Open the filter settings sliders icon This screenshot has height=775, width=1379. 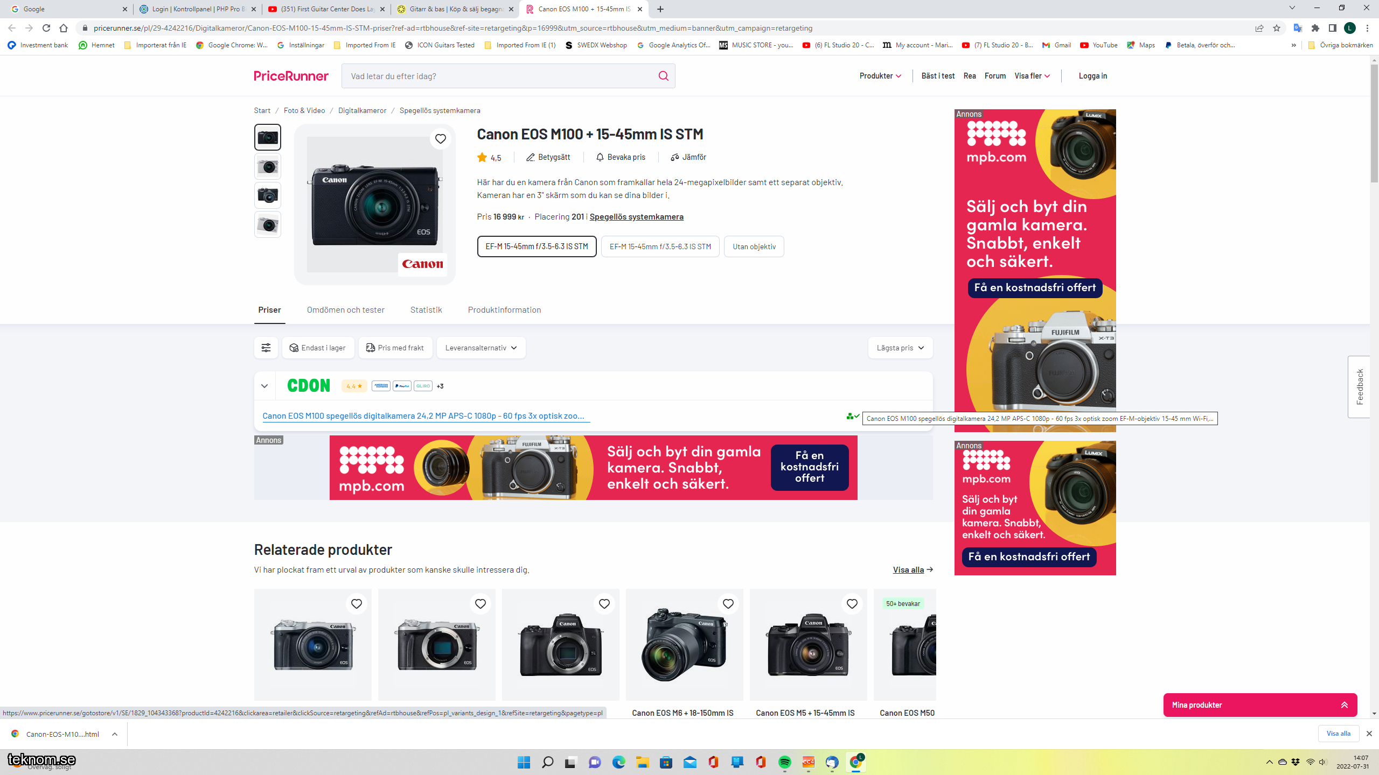pyautogui.click(x=266, y=348)
